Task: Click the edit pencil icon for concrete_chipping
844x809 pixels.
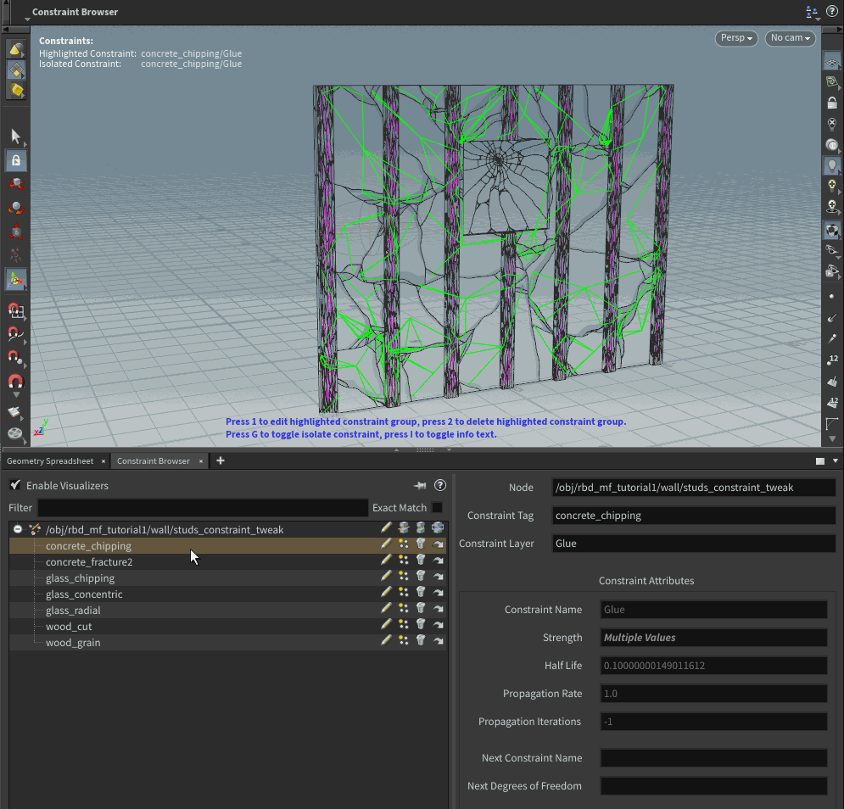Action: 387,545
